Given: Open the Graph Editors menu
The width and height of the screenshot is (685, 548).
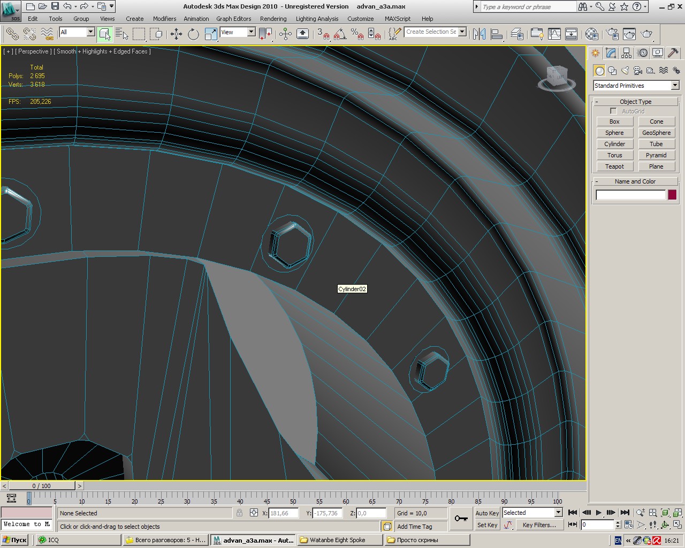Looking at the screenshot, I should pos(233,19).
